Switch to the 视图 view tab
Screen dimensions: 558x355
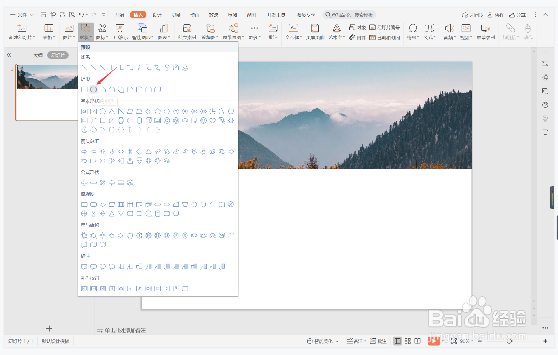tap(251, 15)
